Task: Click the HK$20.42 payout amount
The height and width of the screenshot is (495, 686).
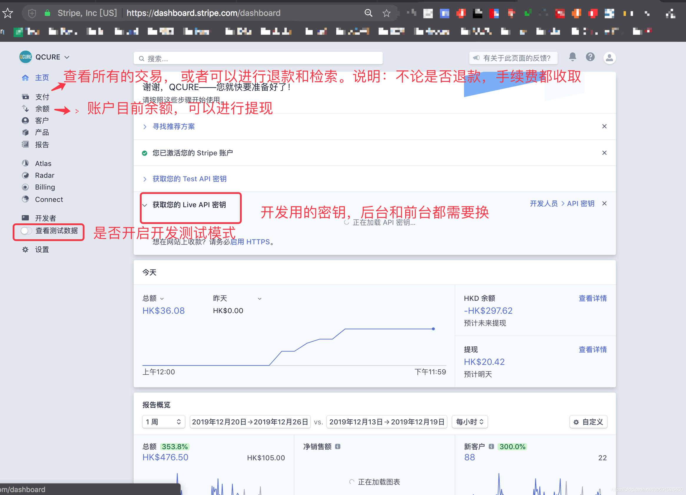Action: [484, 362]
